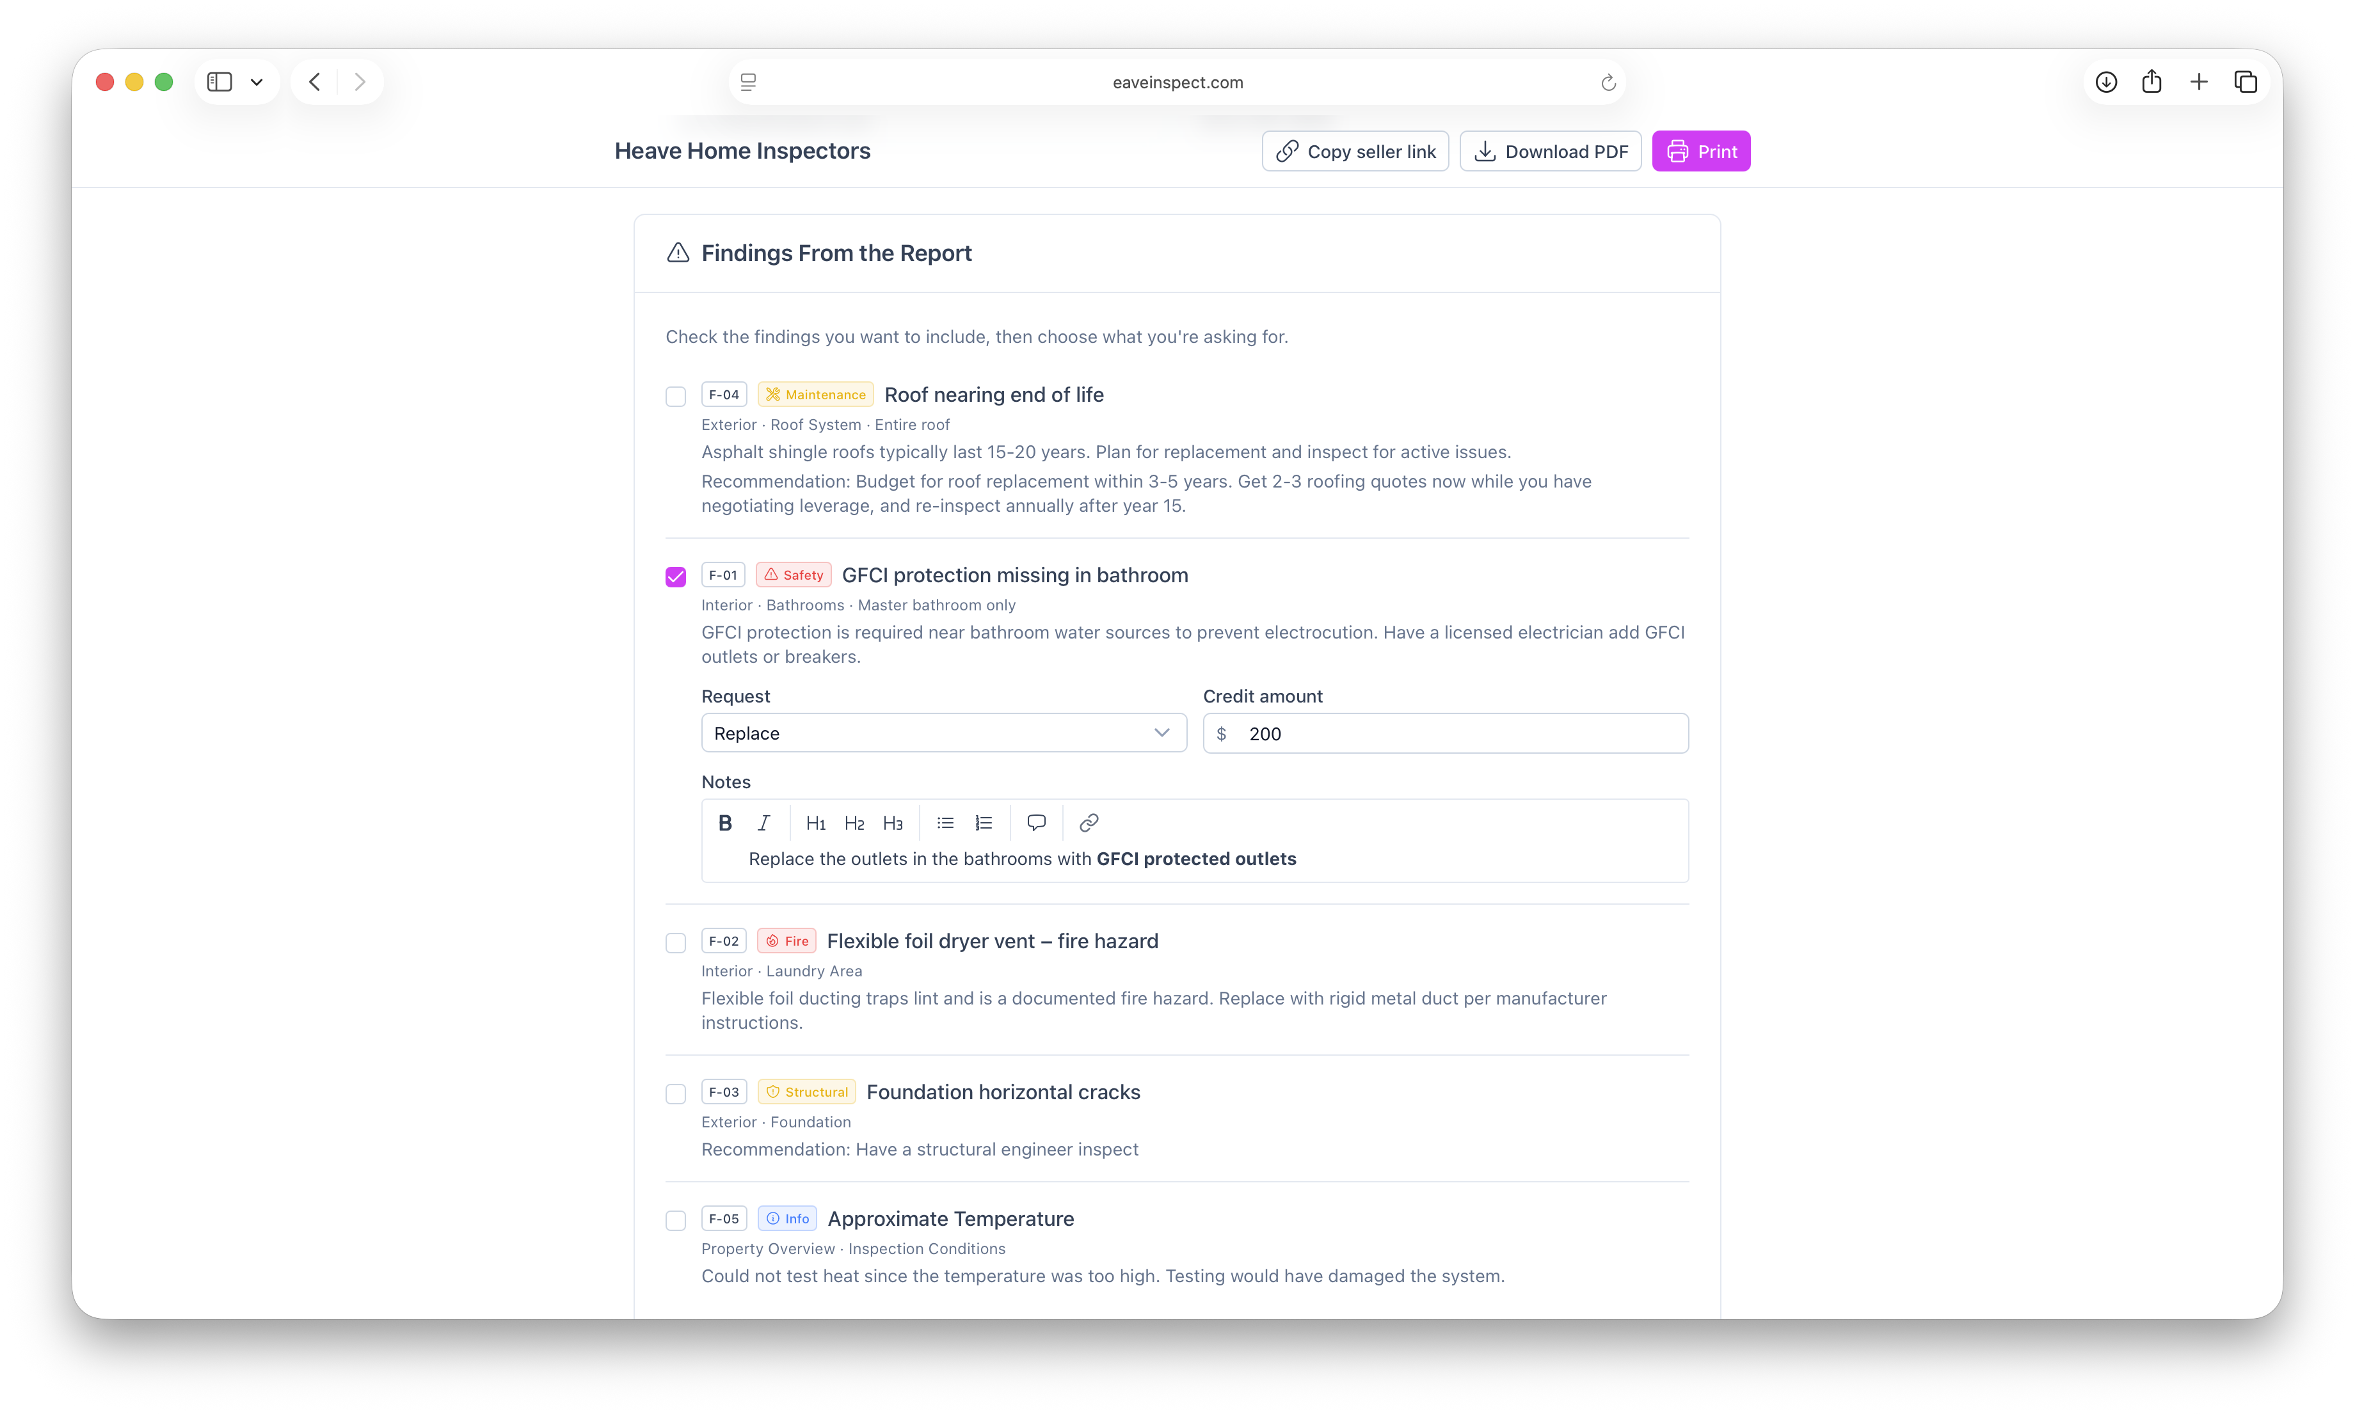Screen dimensions: 2355x1414
Task: Insert a numbered list in Notes
Action: [984, 822]
